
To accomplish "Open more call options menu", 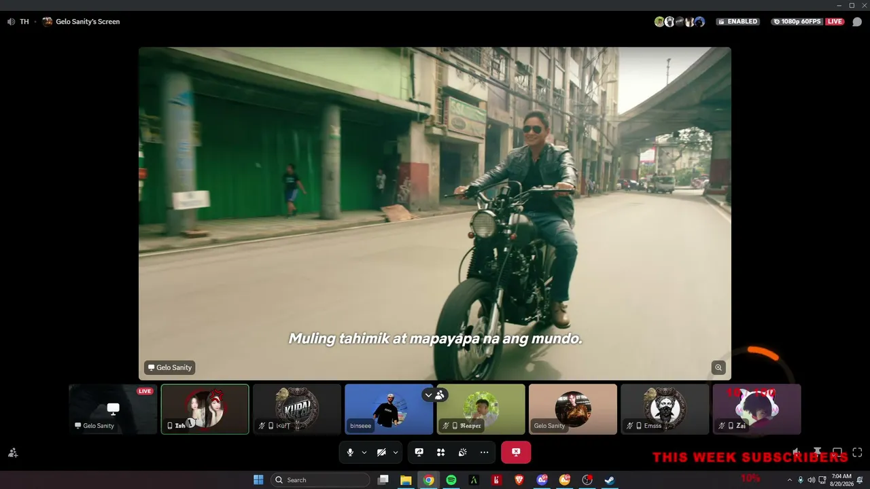I will click(484, 452).
